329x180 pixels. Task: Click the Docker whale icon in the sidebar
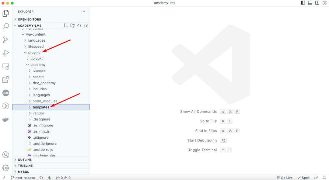(5, 119)
